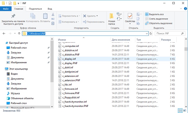The width and height of the screenshot is (188, 113).
Task: Switch to details view icon in status bar
Action: (180, 111)
